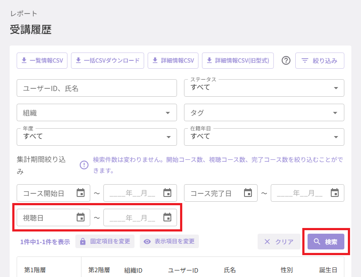361x277 pixels.
Task: Download 詳細情報CSV(旧型式)
Action: [x=238, y=61]
